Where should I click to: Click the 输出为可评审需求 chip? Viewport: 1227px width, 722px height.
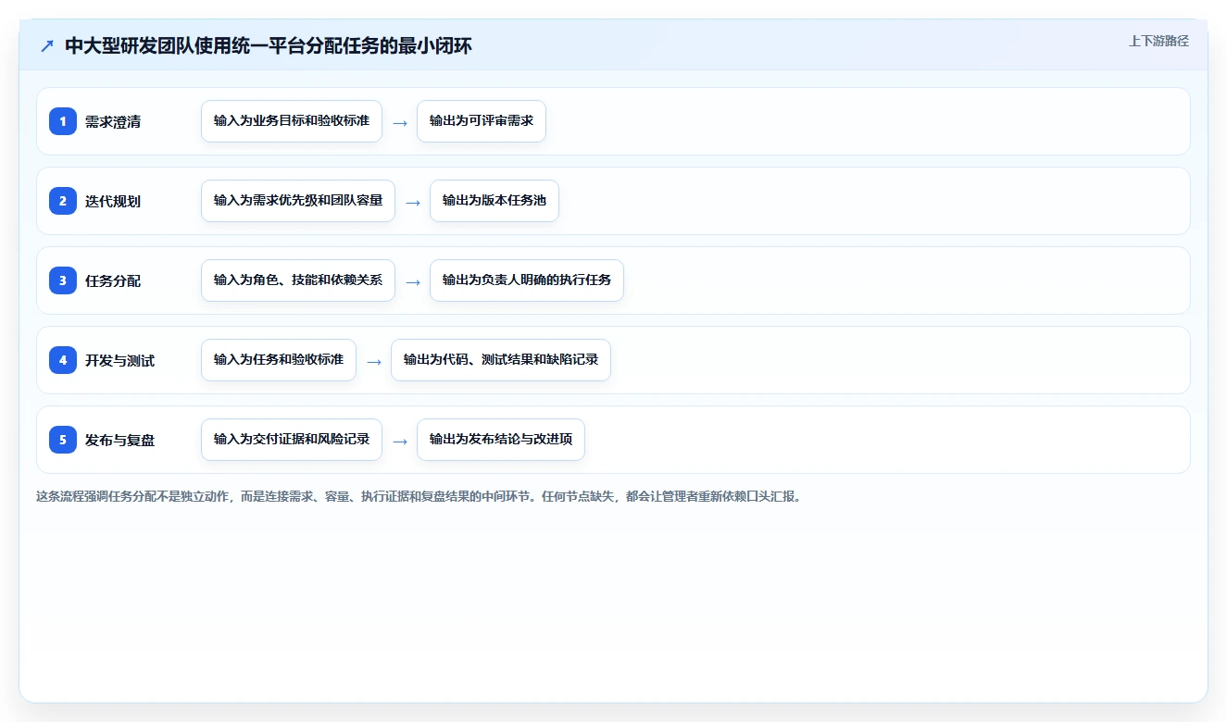tap(482, 121)
